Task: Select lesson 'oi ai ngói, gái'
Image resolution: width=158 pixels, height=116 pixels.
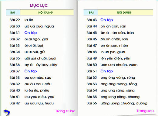Action: (36, 39)
